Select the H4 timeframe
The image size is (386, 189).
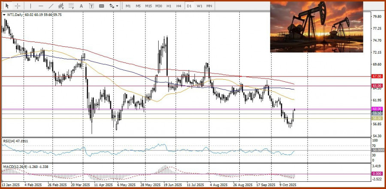coord(179,6)
